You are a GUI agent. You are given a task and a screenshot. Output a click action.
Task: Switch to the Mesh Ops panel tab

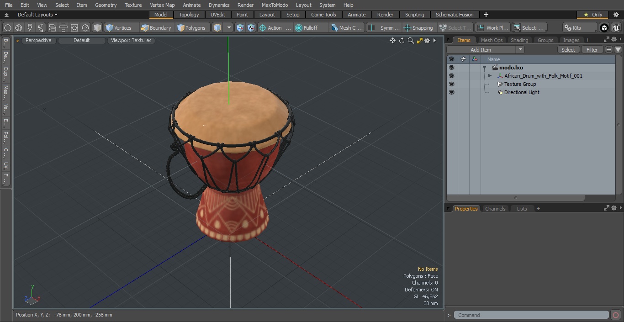492,40
